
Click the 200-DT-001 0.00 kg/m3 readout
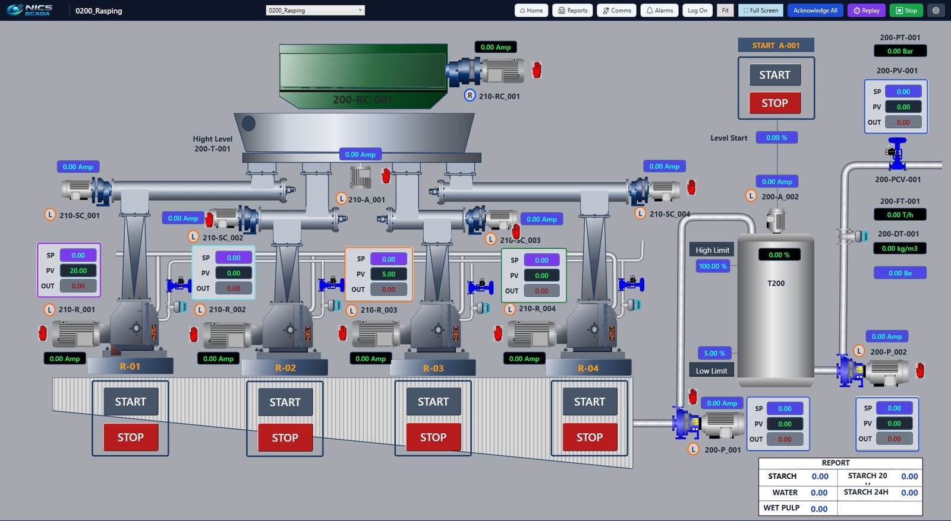pyautogui.click(x=899, y=248)
